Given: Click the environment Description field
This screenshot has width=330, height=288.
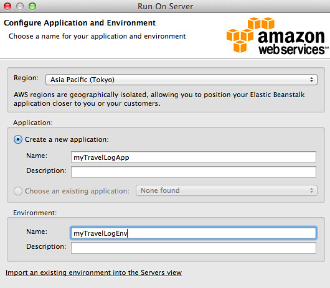Looking at the screenshot, I should tap(194, 248).
